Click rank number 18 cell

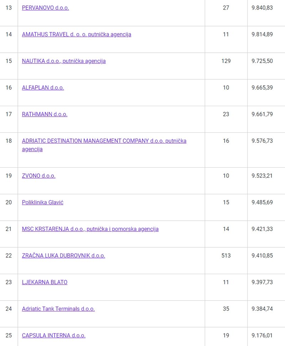(9, 141)
